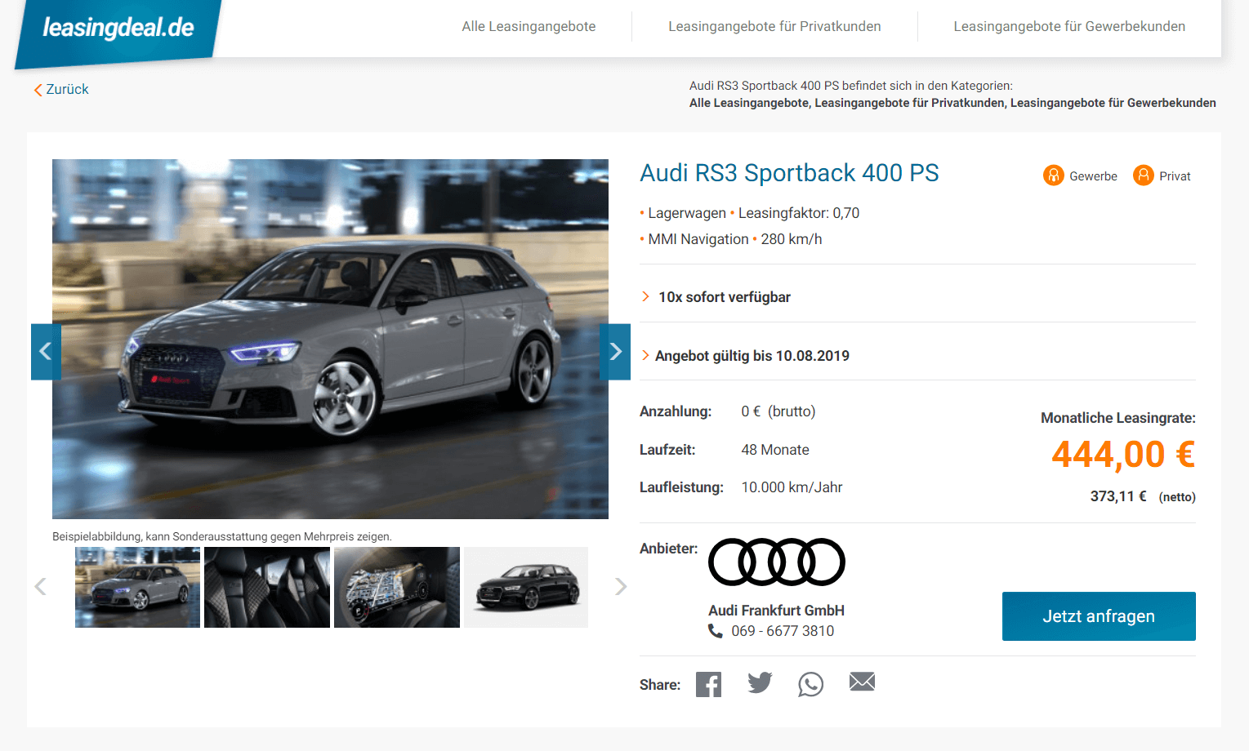Select the navigation cockpit thumbnail
Image resolution: width=1249 pixels, height=751 pixels.
(397, 587)
